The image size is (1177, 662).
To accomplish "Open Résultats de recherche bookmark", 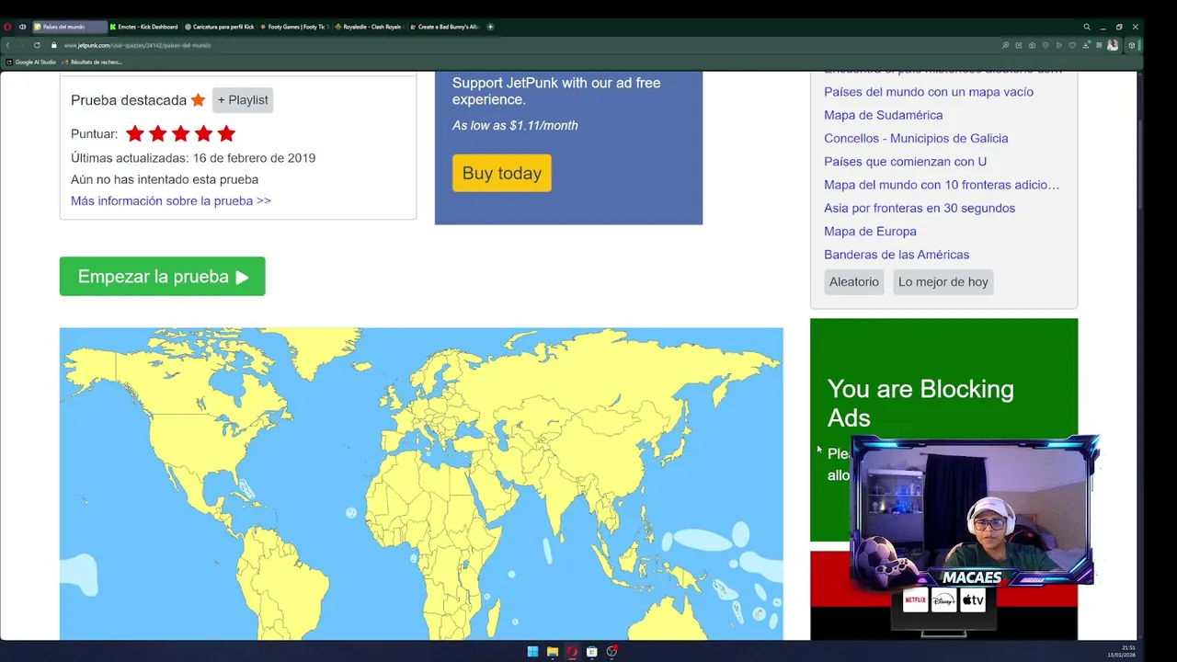I will click(x=93, y=63).
